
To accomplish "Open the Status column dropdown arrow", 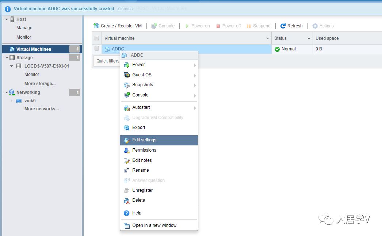I will pos(309,38).
